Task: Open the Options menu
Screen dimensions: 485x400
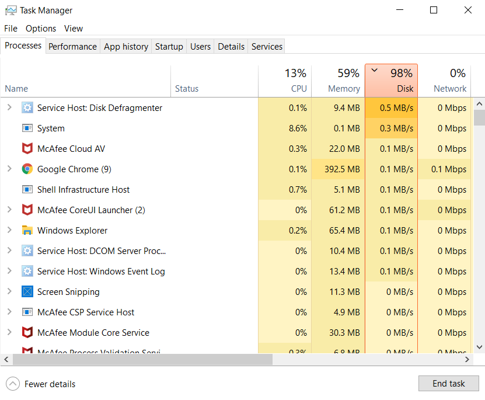Action: 41,29
